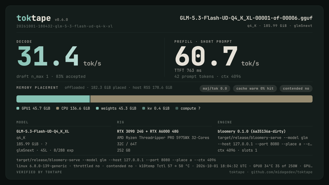Click the kv legend color swatch
Viewport: 329px width, 185px height.
coord(144,108)
